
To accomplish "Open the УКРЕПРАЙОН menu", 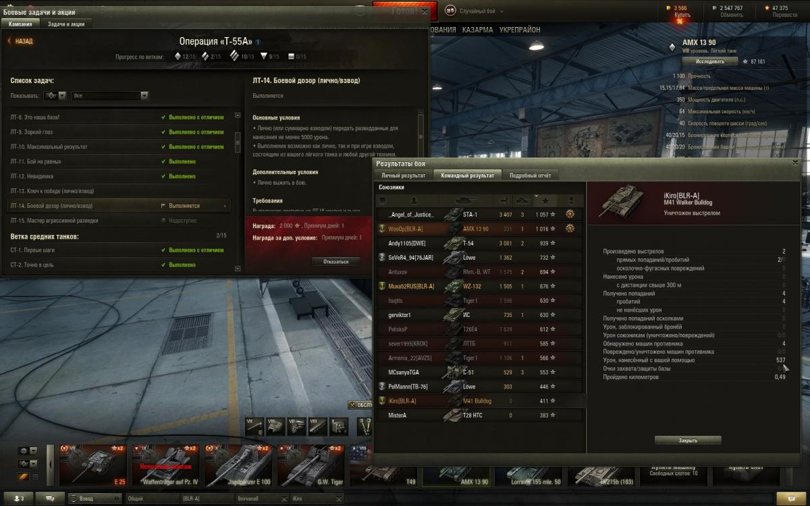I will 520,30.
